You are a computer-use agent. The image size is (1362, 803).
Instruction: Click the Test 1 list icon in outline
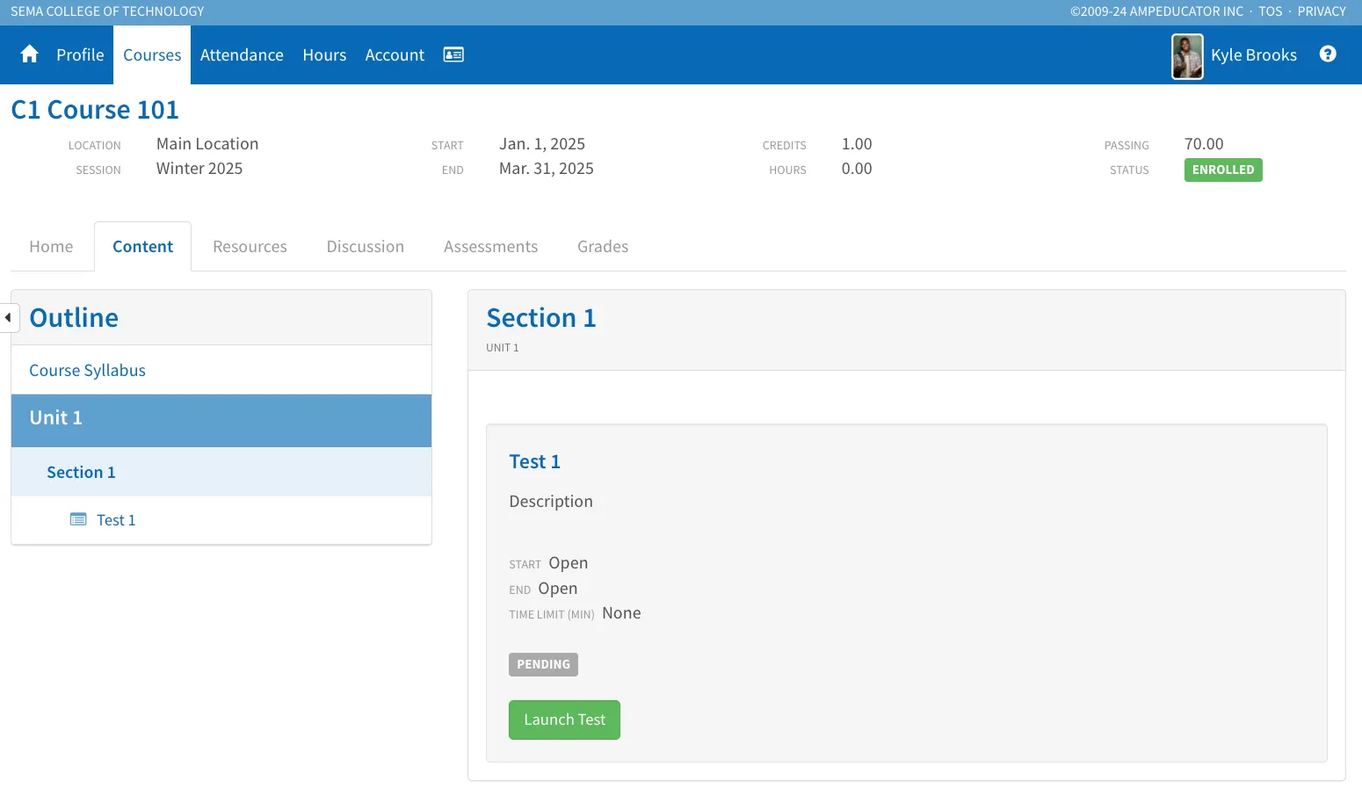tap(78, 519)
